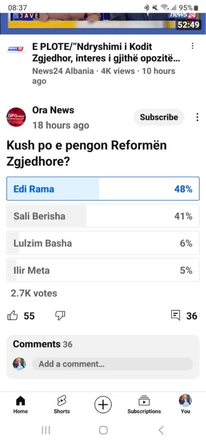Like the Ora News poll post
This screenshot has width=206, height=443.
coord(13,315)
